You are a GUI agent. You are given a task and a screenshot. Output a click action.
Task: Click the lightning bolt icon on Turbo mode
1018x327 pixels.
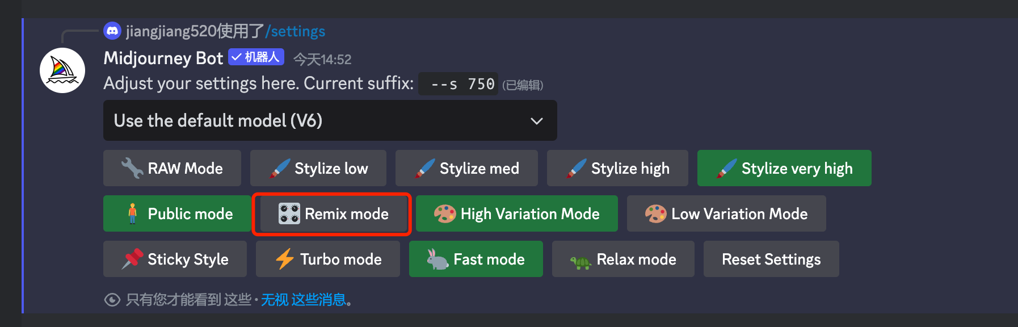coord(285,259)
